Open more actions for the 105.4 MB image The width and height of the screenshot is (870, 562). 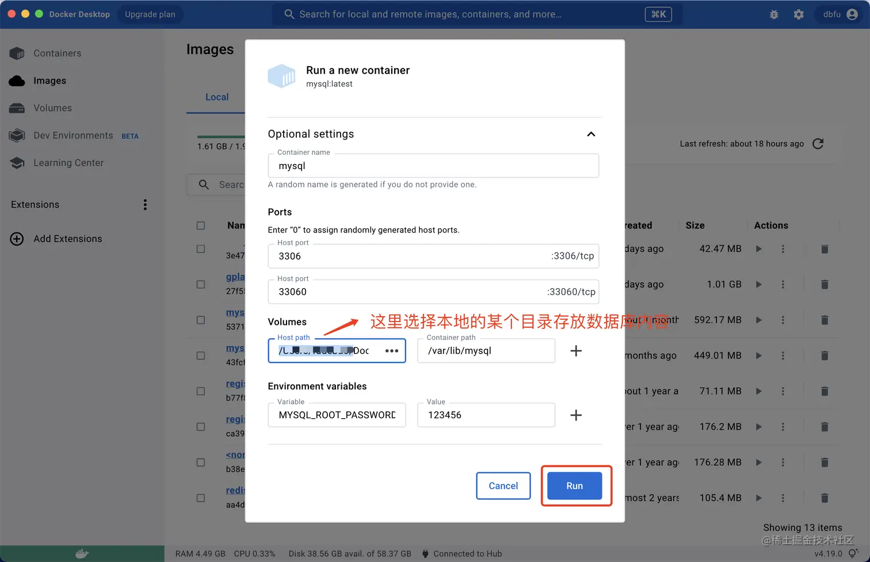click(783, 498)
